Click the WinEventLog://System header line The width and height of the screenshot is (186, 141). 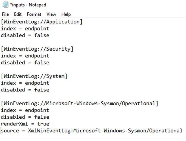34,76
